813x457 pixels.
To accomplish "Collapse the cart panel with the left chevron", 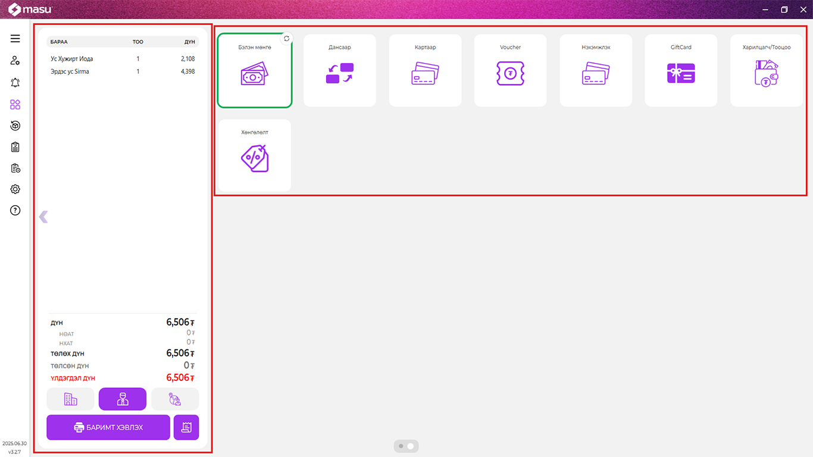I will (x=43, y=217).
